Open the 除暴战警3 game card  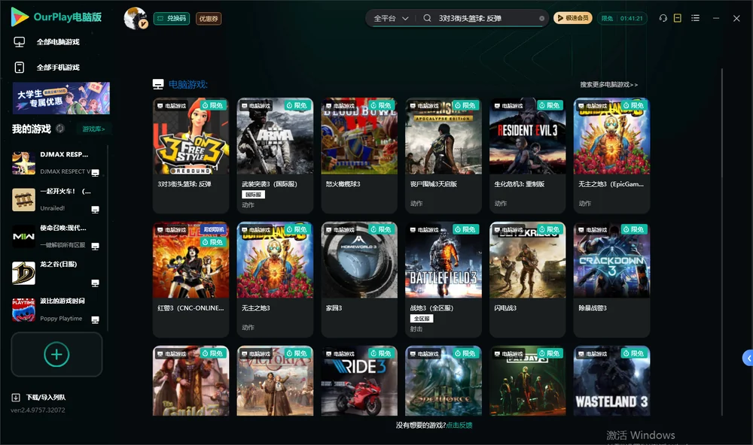pyautogui.click(x=611, y=280)
